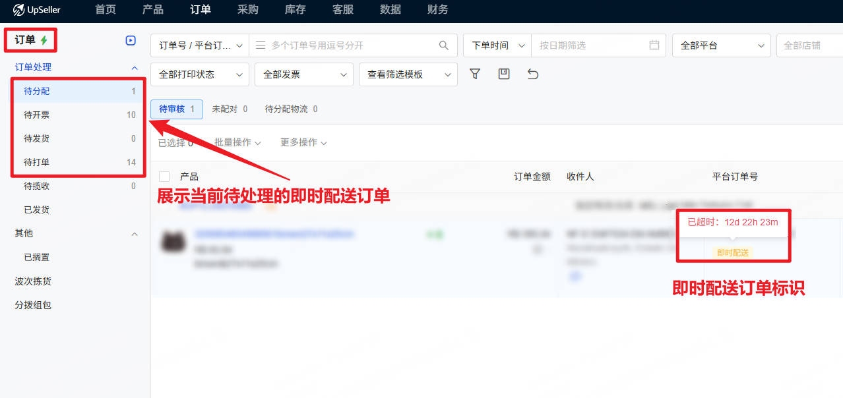Click the 订单金额 column header
Screen dimensions: 843x398
click(x=532, y=177)
